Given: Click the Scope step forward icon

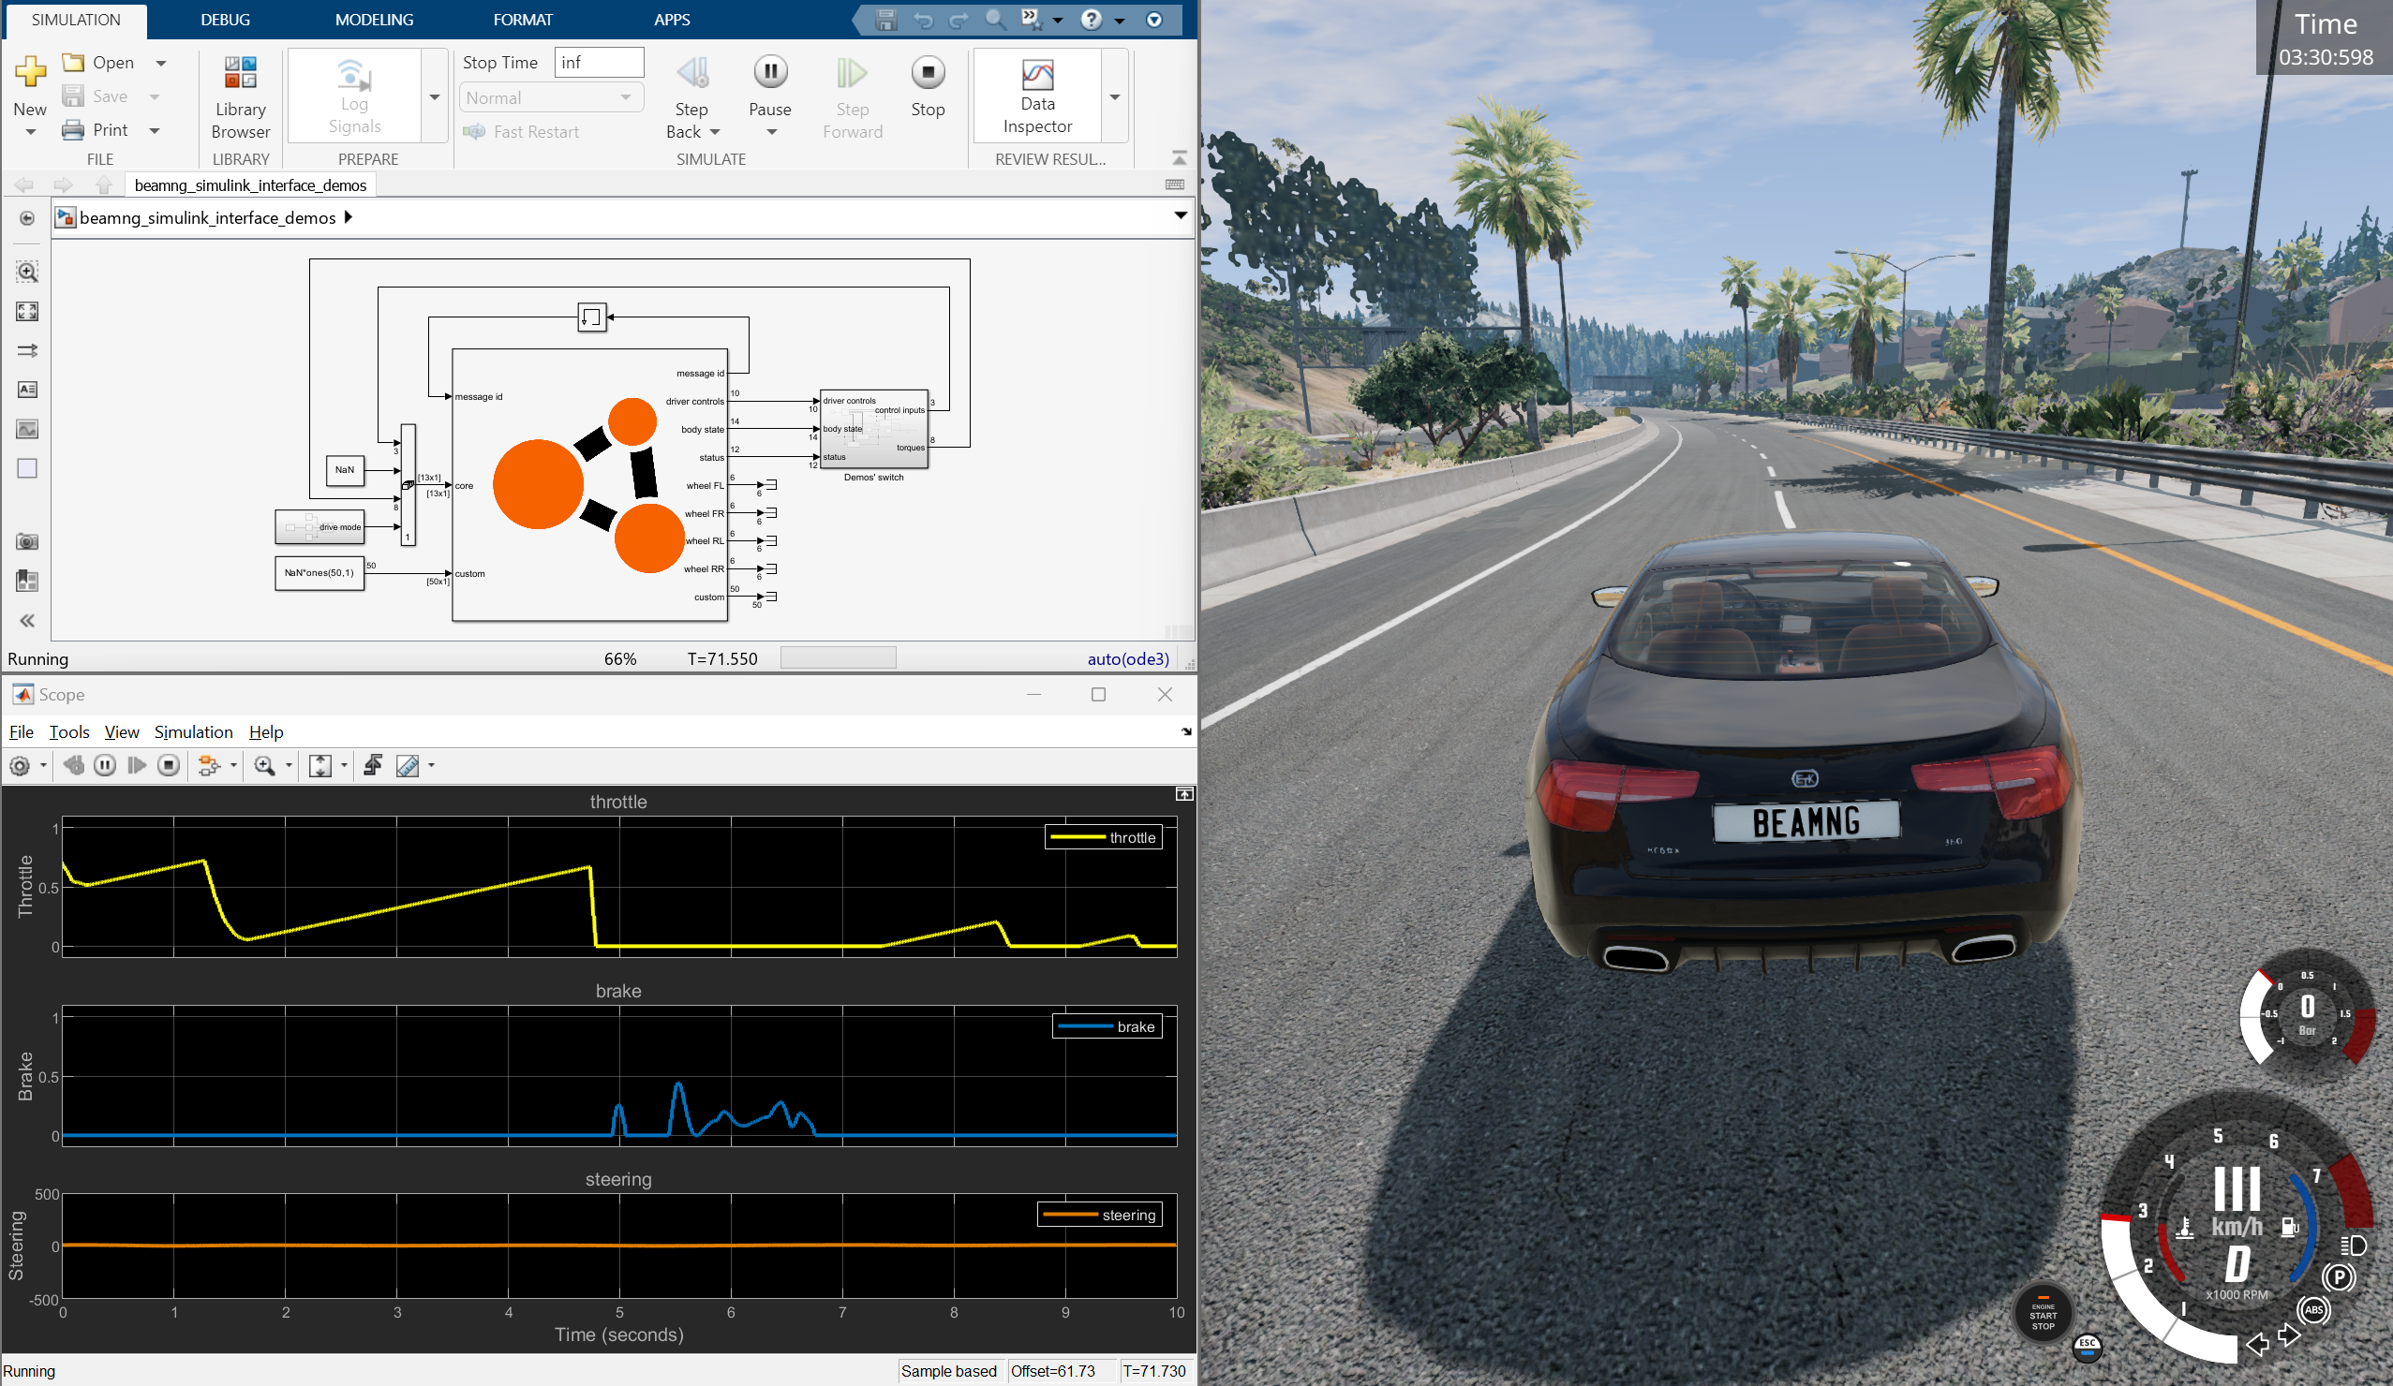Looking at the screenshot, I should [x=137, y=765].
